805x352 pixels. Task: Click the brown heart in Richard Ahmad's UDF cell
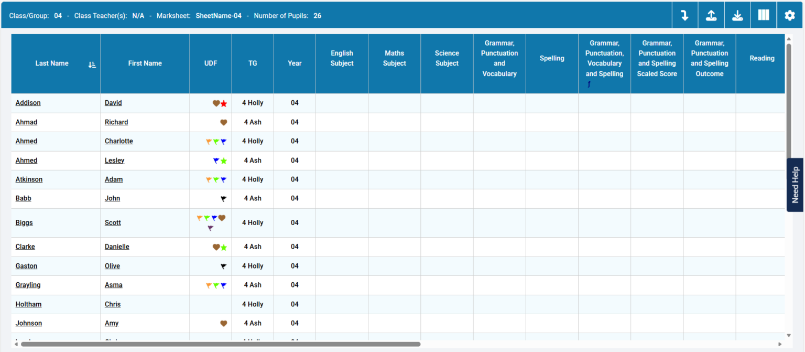(224, 122)
